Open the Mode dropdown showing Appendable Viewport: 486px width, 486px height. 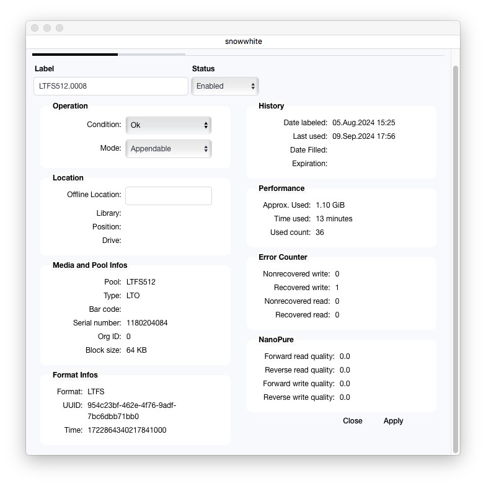(167, 149)
